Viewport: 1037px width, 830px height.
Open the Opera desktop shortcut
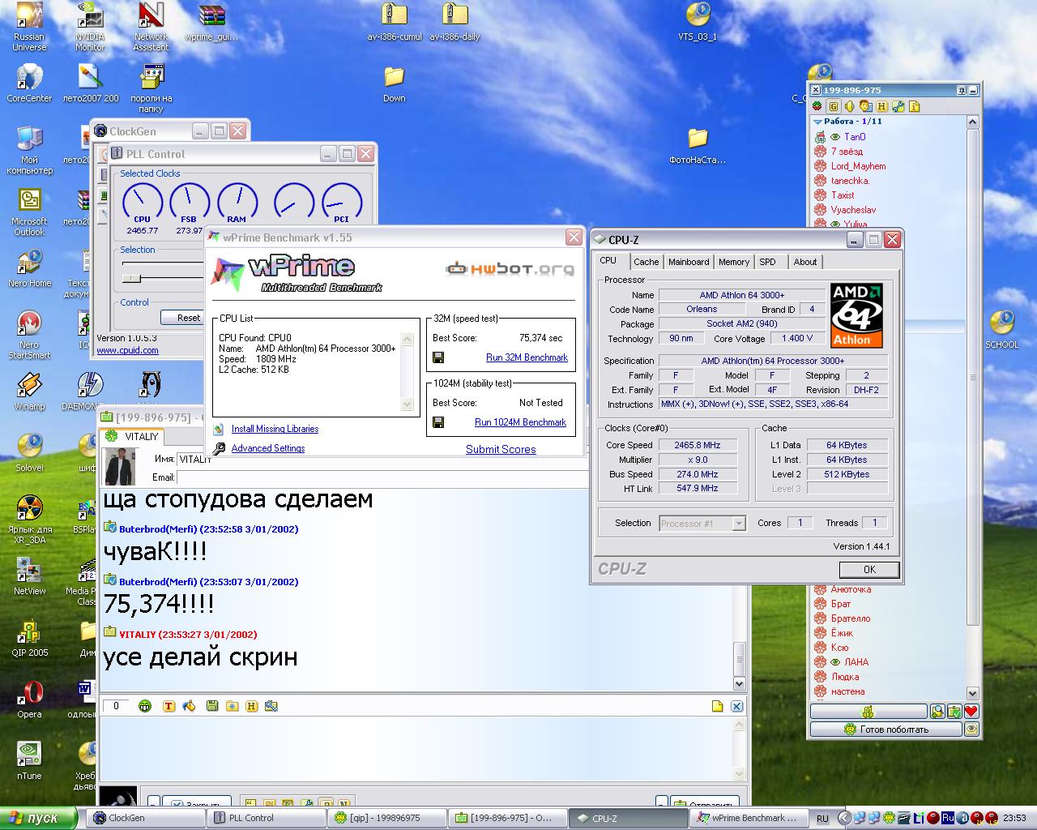(x=30, y=700)
